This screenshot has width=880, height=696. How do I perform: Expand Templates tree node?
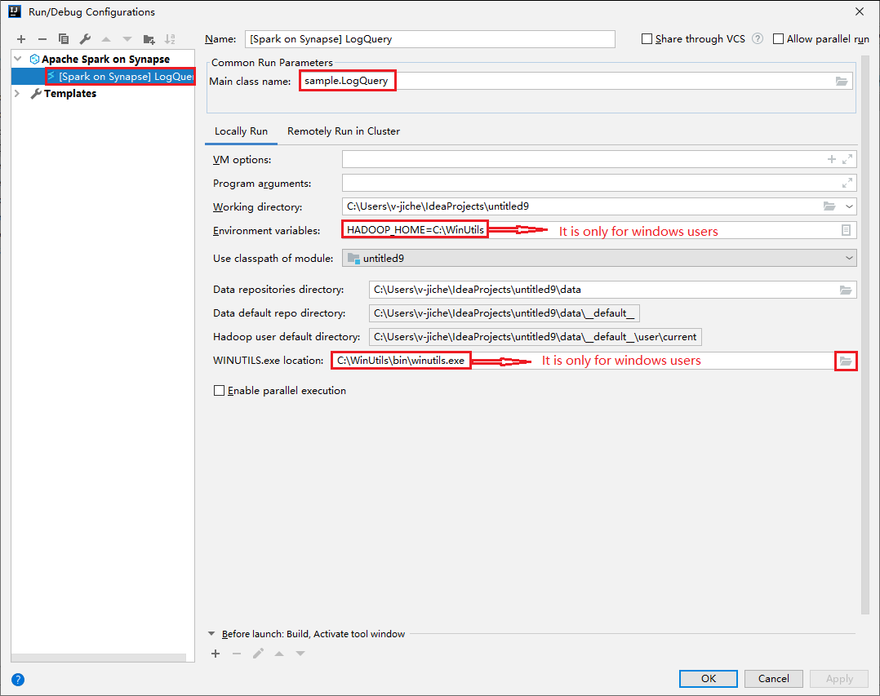click(17, 93)
